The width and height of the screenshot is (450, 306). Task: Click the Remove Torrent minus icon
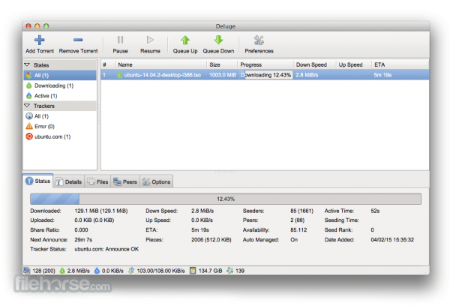[x=78, y=40]
